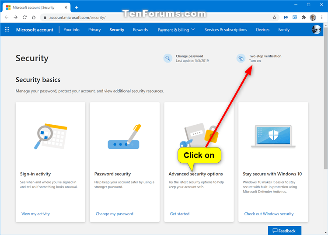Image resolution: width=328 pixels, height=235 pixels.
Task: Open the Malwarebytes extension icon
Action: 286,18
